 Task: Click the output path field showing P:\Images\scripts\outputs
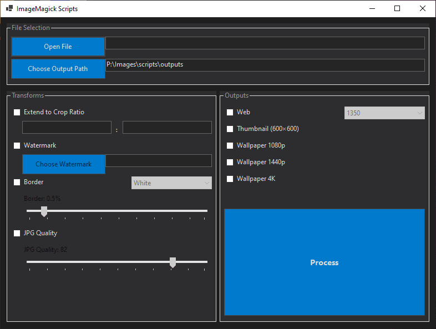[265, 65]
